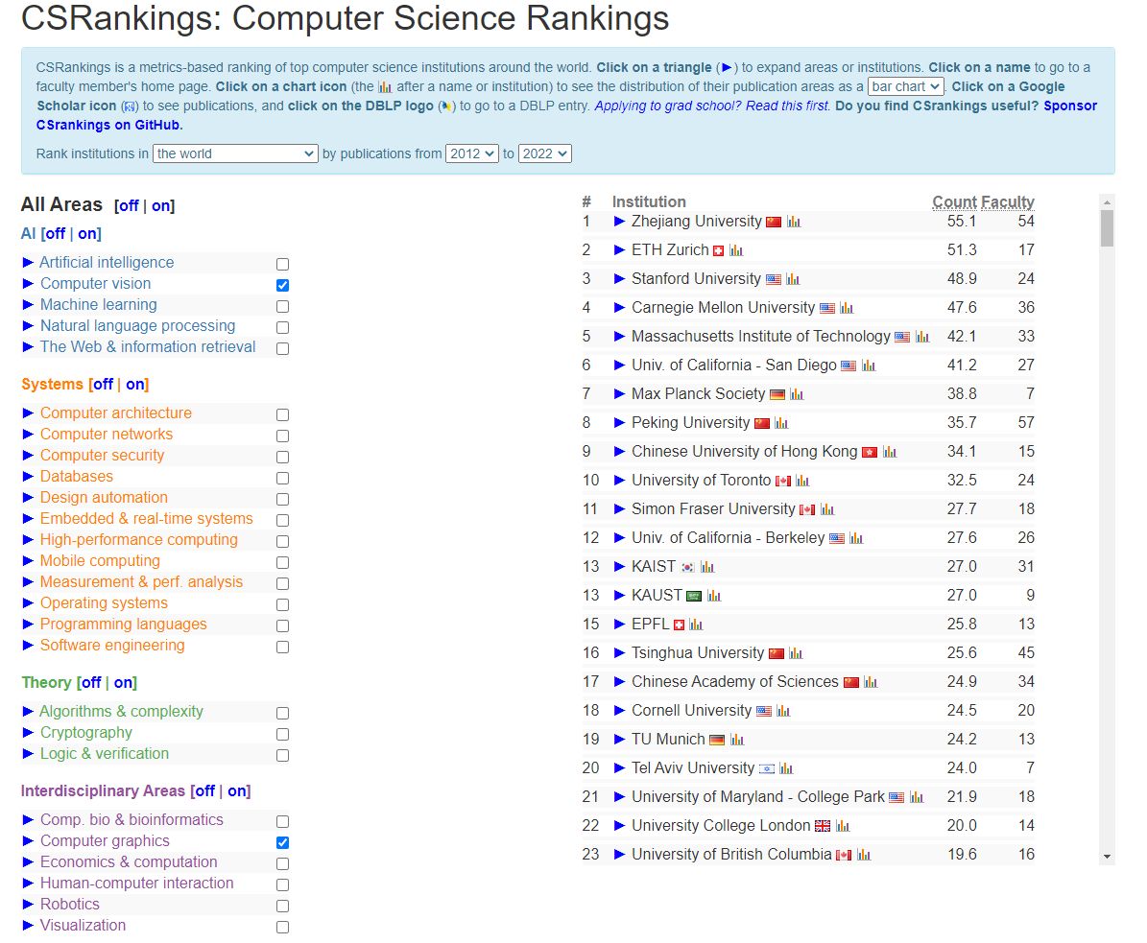The image size is (1147, 943).
Task: Show chart icon for Chinese University of Hong Kong
Action: point(890,452)
